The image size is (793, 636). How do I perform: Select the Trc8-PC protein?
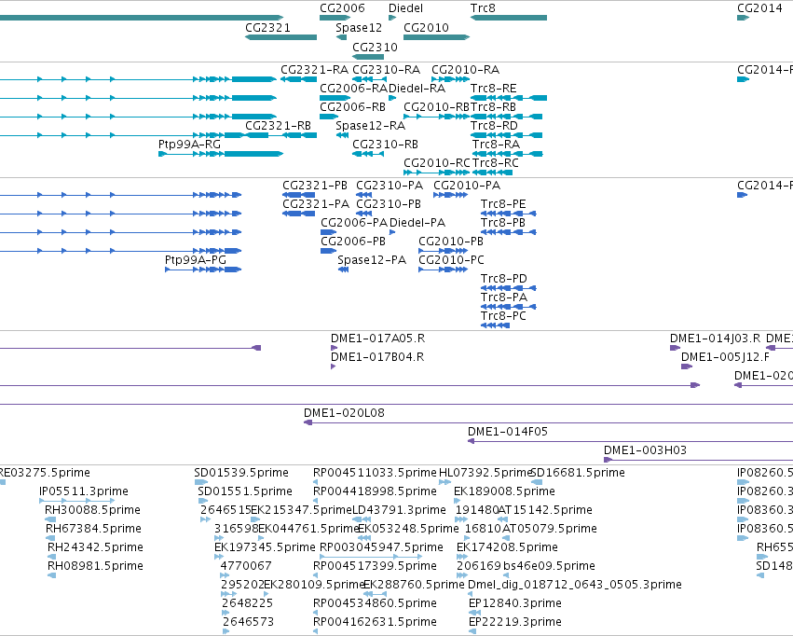(495, 325)
